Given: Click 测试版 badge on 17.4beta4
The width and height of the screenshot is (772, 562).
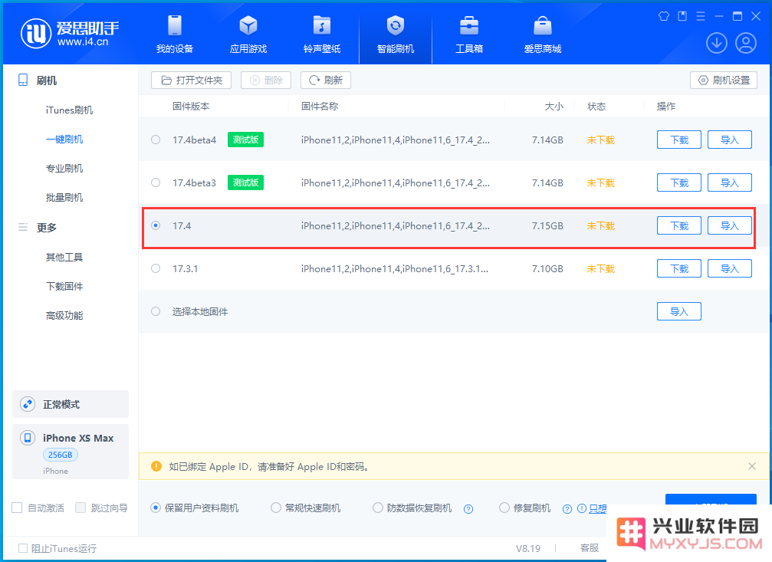Looking at the screenshot, I should [245, 140].
